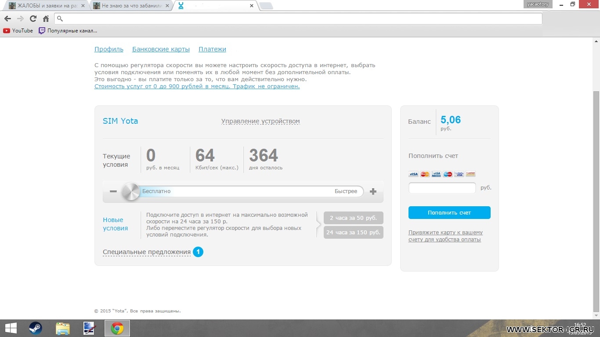Click the first Visa card logo
The width and height of the screenshot is (600, 337).
[413, 174]
